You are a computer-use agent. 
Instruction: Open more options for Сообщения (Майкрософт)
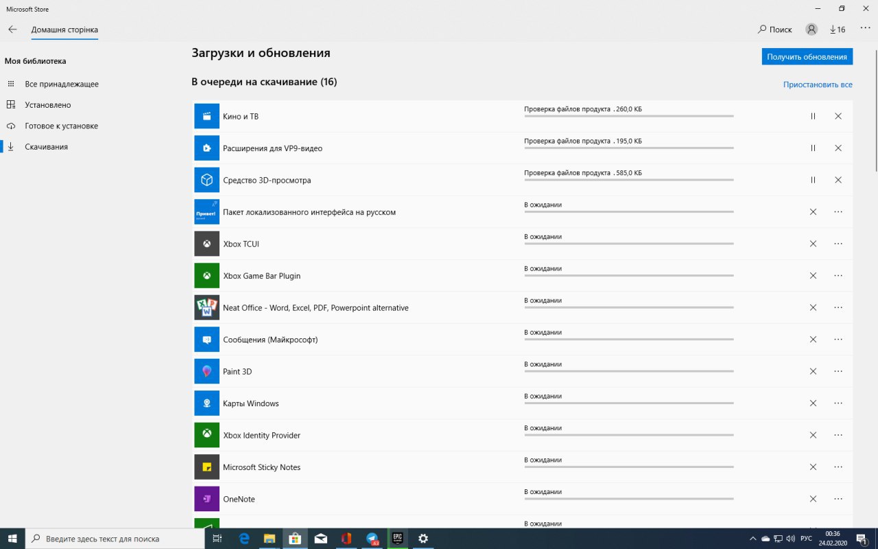click(x=838, y=340)
